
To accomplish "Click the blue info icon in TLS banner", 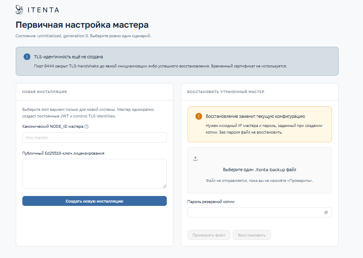I will [27, 57].
